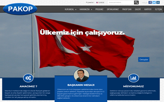Click the 'Ülkemiz için çalışıyoruz.' slide headline
Screen dimensions: 164x102
(x=82, y=33)
